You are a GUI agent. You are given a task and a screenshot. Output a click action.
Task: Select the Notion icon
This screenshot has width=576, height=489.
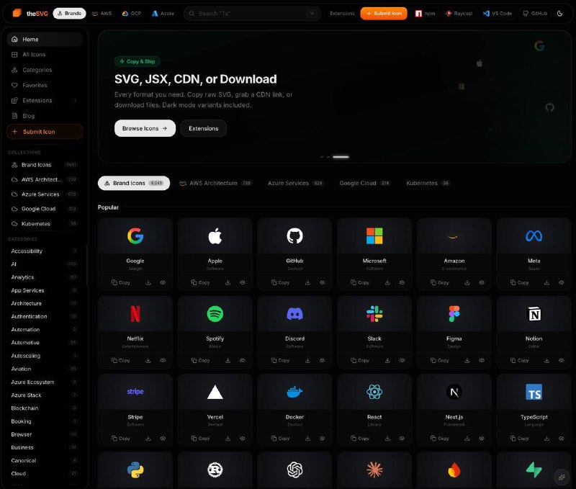click(534, 314)
